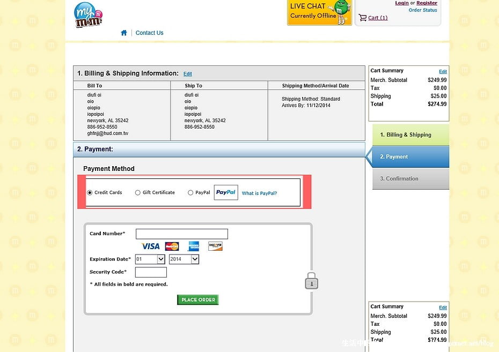The height and width of the screenshot is (352, 499).
Task: Open the expiration month dropdown
Action: [150, 259]
